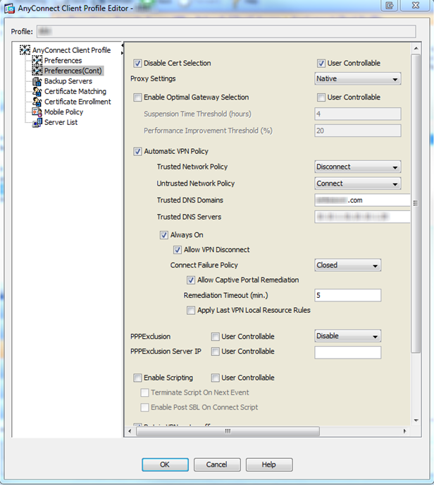The width and height of the screenshot is (434, 485).
Task: Open Trusted Network Policy dropdown
Action: [358, 167]
